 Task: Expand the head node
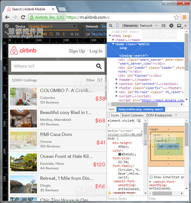tap(113, 40)
